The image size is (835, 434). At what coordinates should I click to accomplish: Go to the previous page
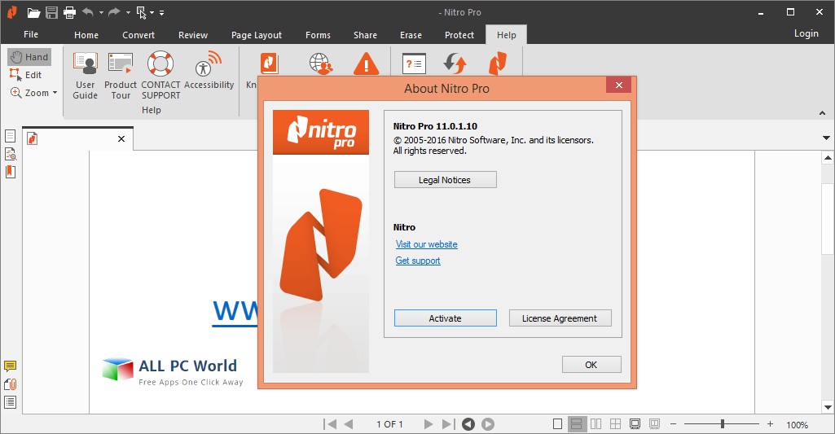tap(349, 424)
